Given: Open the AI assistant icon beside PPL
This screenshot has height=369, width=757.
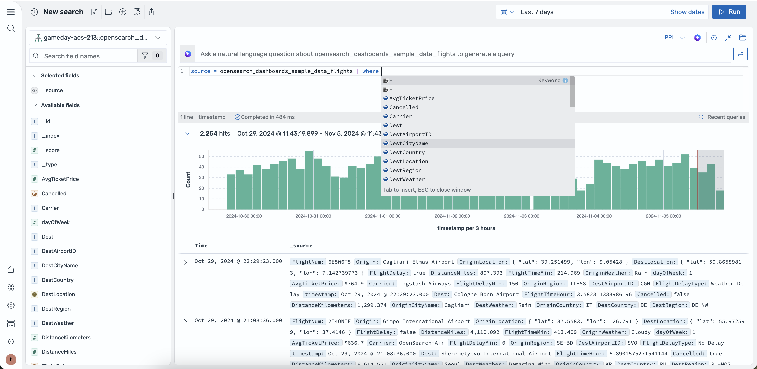Looking at the screenshot, I should [x=698, y=38].
